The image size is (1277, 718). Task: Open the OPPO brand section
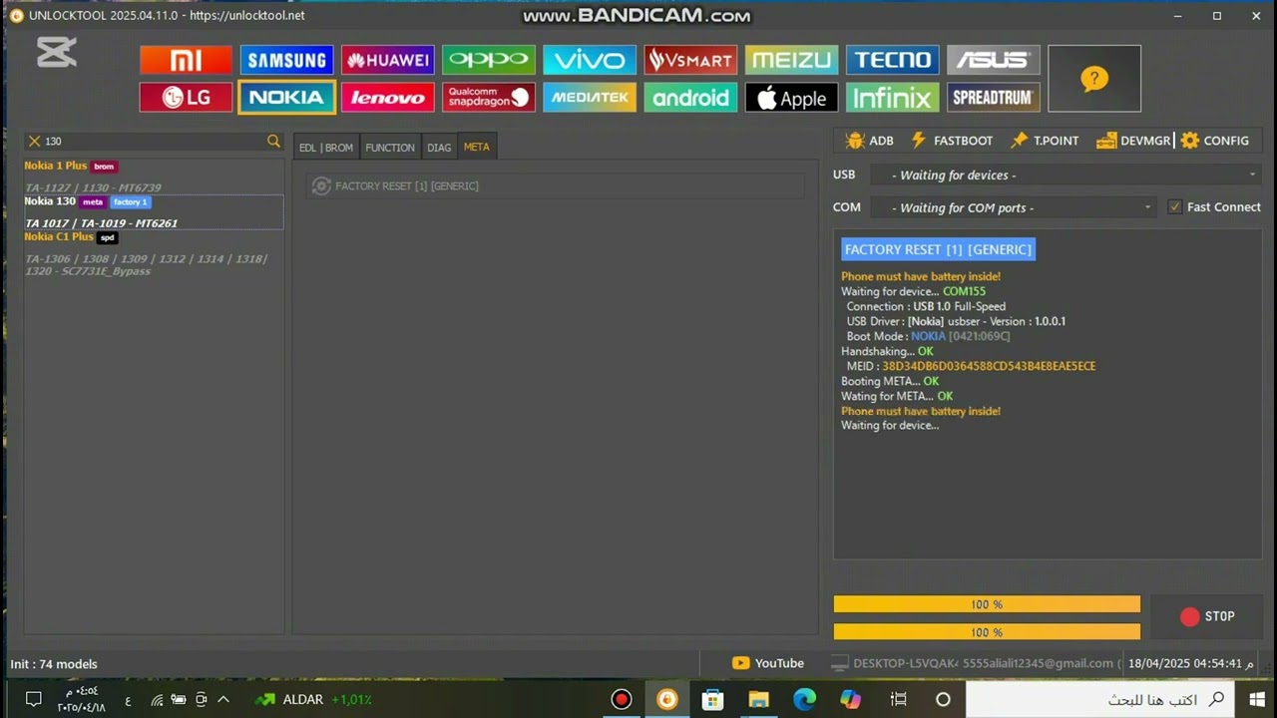[x=489, y=60]
